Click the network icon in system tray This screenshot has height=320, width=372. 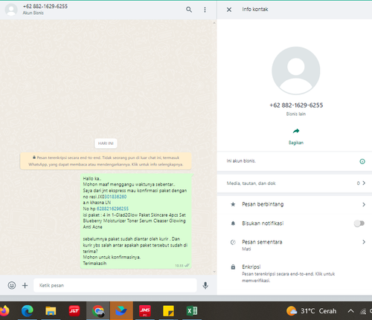(363, 311)
